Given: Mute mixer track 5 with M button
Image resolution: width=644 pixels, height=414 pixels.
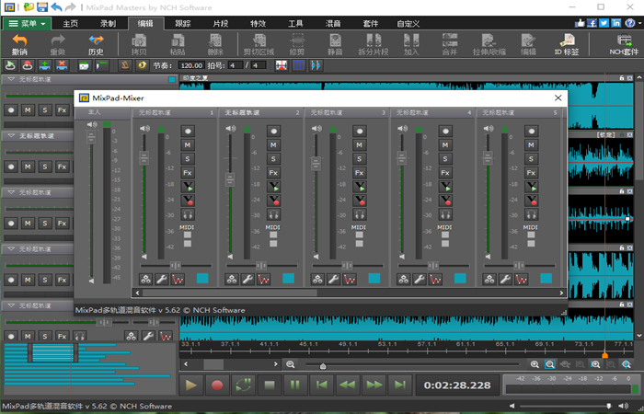Looking at the screenshot, I should (x=531, y=145).
